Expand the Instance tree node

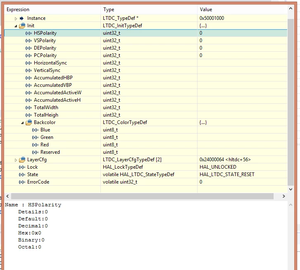(x=16, y=19)
